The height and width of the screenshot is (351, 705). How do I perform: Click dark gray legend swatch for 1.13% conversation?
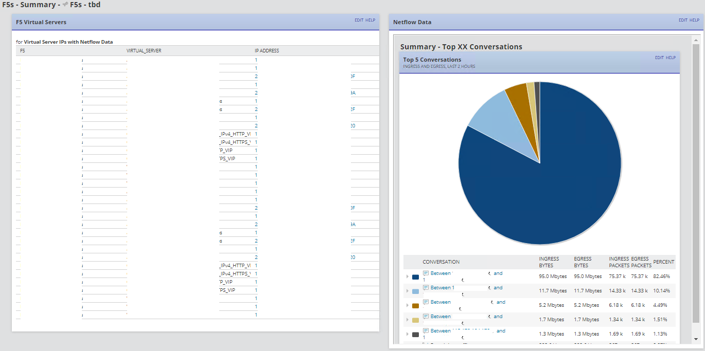415,335
